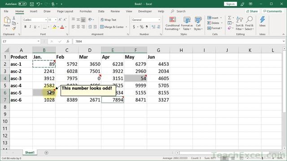287x161 pixels.
Task: Click the Sign in button
Action: point(230,4)
